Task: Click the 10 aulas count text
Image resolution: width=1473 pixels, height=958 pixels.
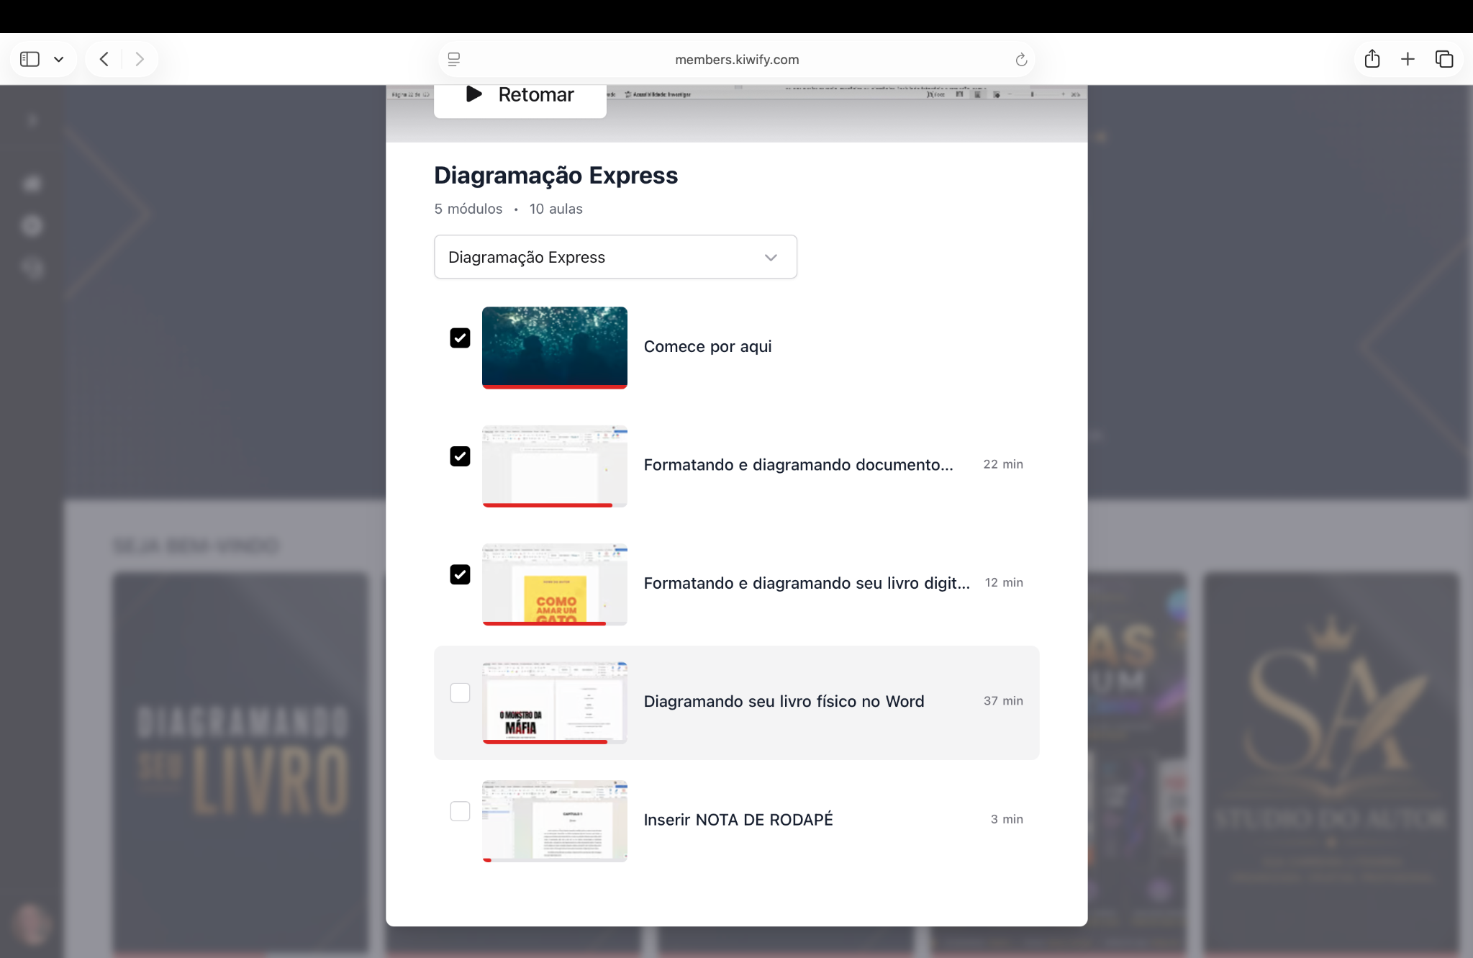Action: (x=556, y=209)
